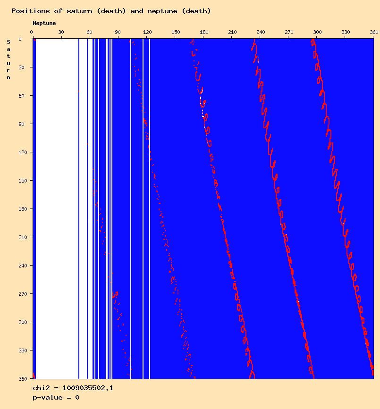Click the 360 tick on Saturn axis
The image size is (380, 409).
tap(23, 379)
